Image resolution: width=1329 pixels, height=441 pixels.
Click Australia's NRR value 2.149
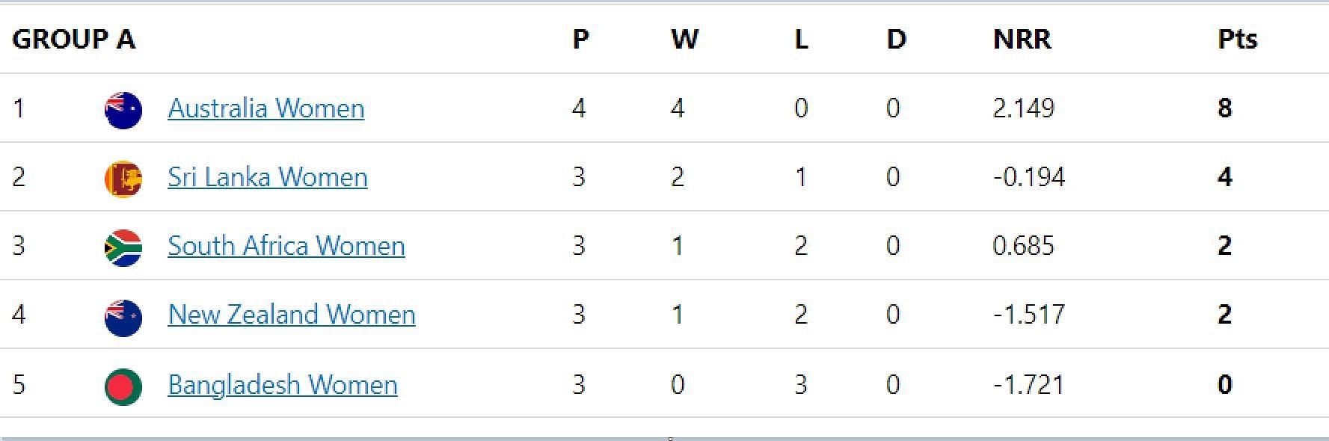point(1023,108)
